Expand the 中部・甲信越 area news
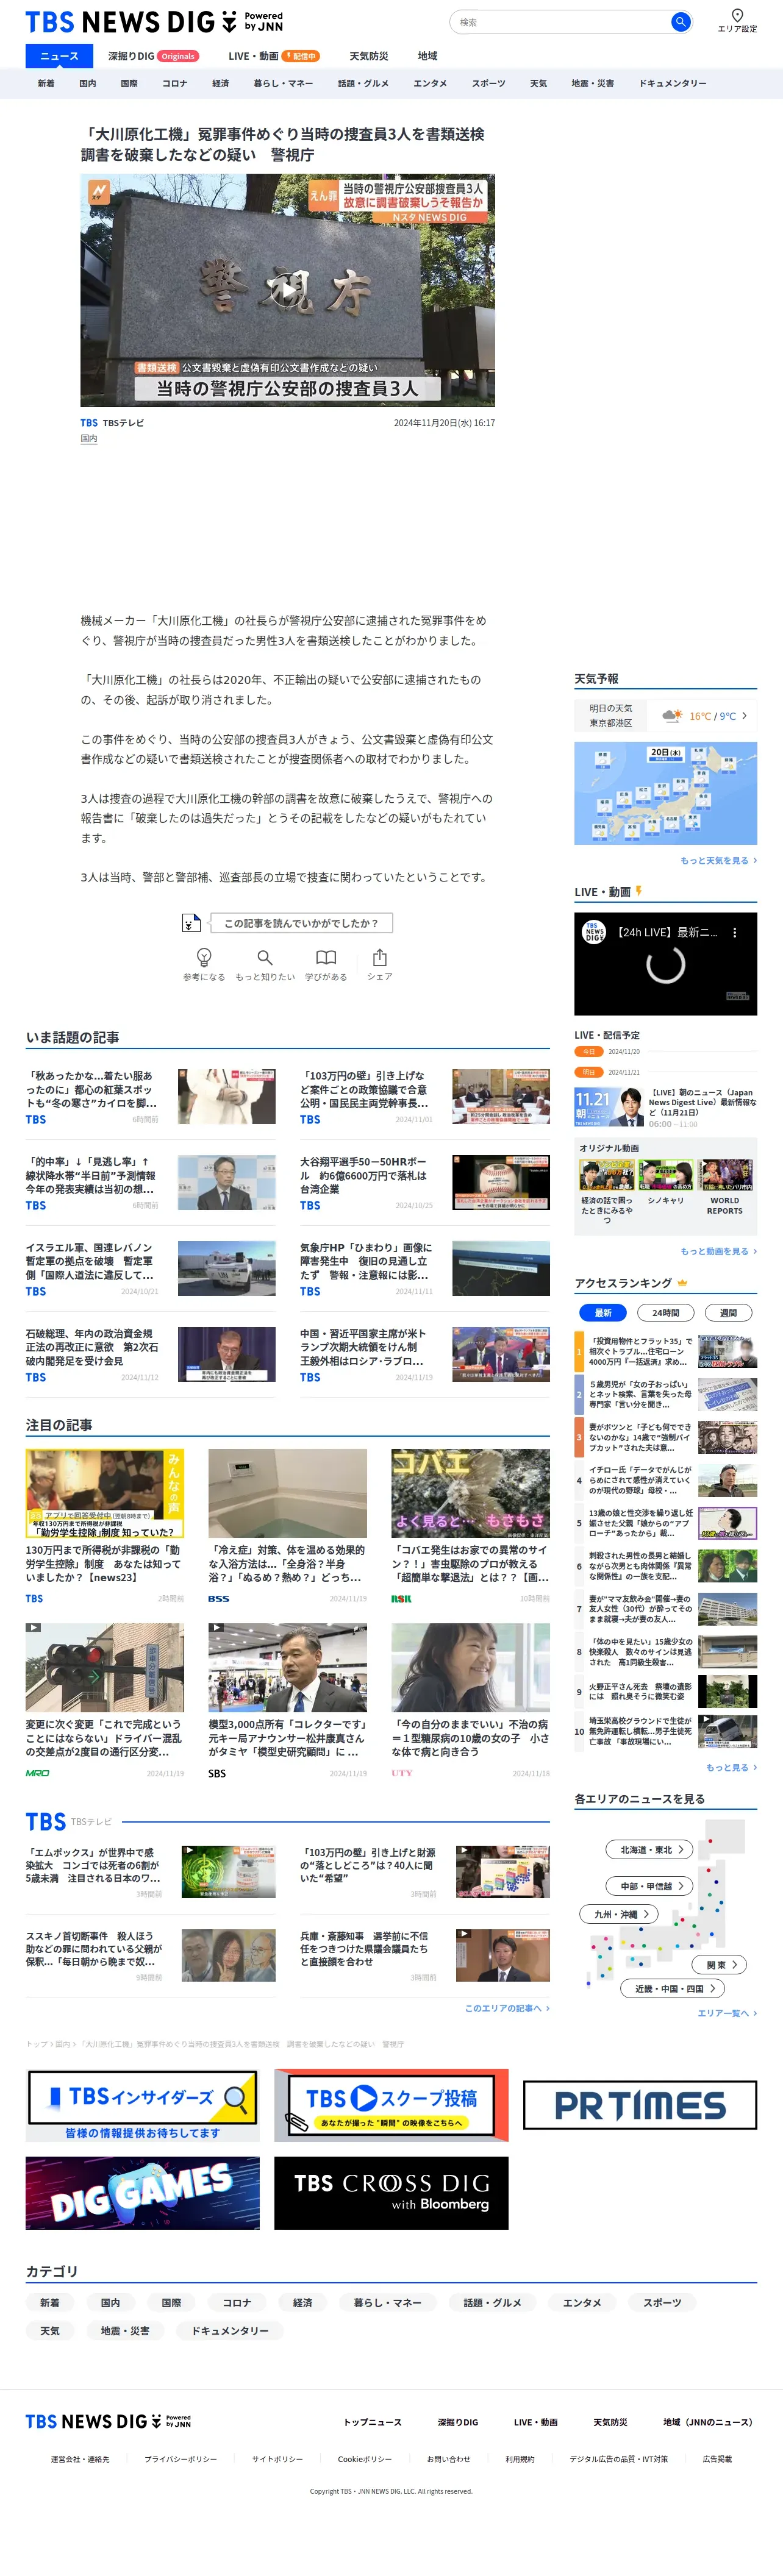This screenshot has height=2576, width=783. tap(650, 1885)
